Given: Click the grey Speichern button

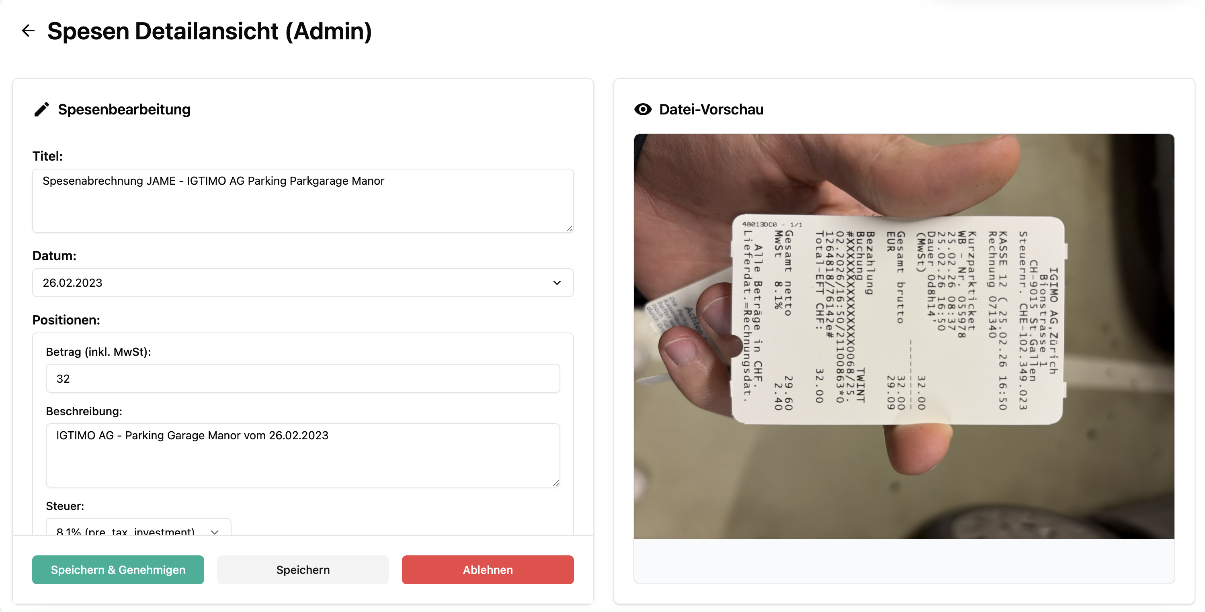Looking at the screenshot, I should click(x=303, y=569).
